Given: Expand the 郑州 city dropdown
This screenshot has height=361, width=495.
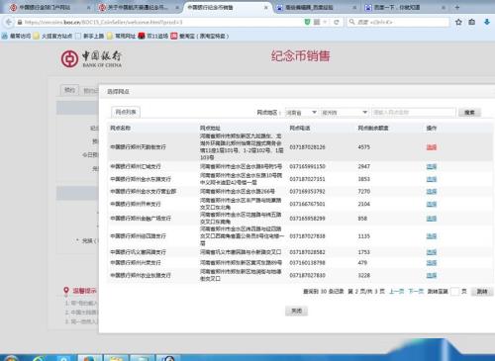Looking at the screenshot, I should (x=345, y=113).
